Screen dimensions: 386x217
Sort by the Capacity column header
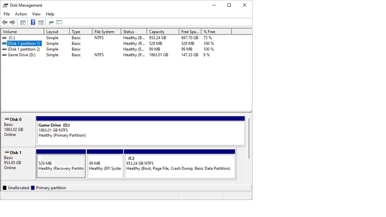point(163,32)
